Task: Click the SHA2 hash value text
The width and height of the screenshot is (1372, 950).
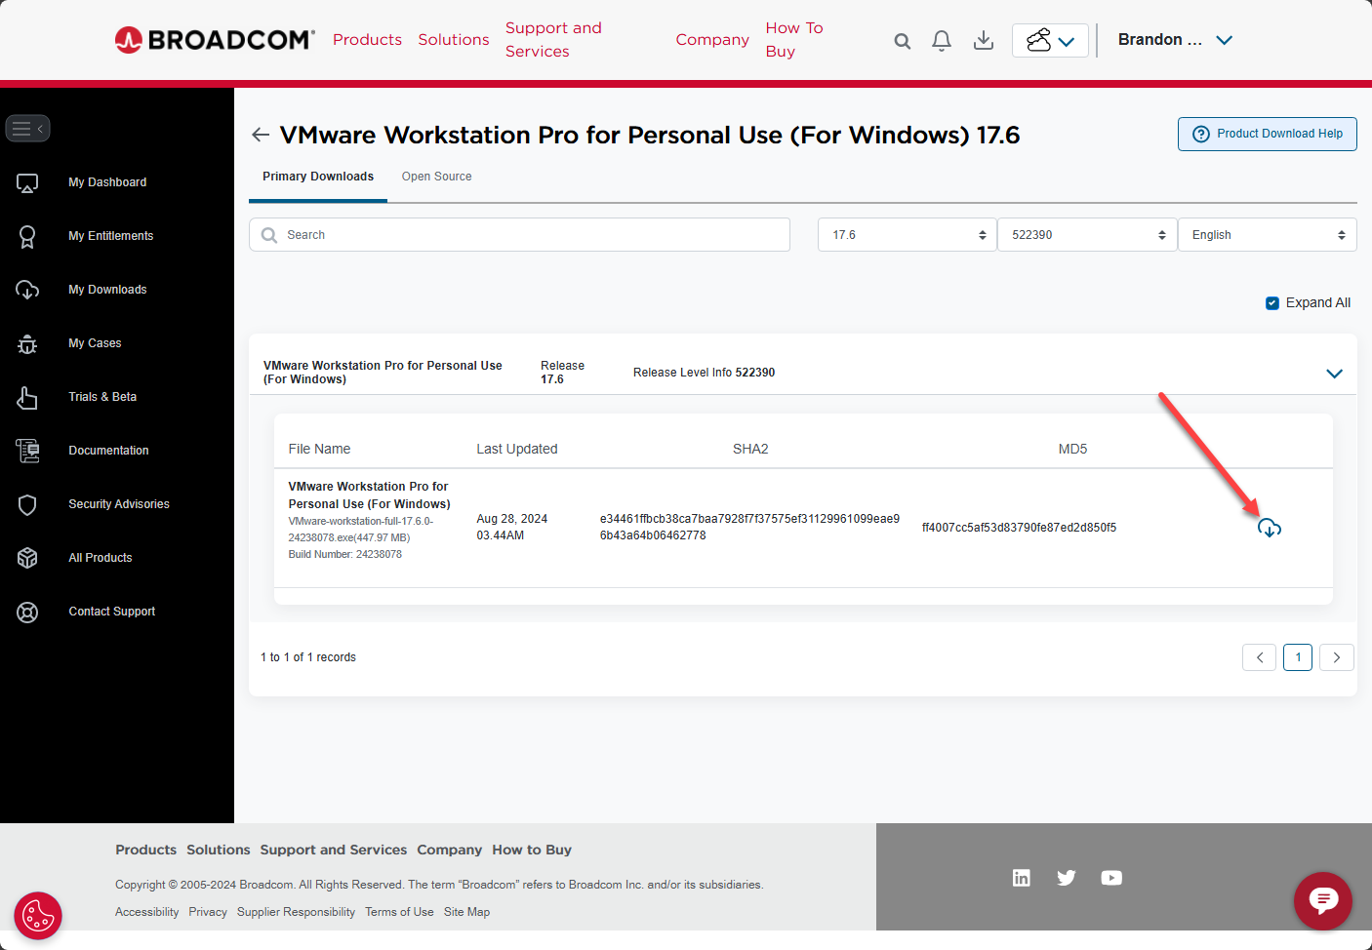Action: (749, 527)
